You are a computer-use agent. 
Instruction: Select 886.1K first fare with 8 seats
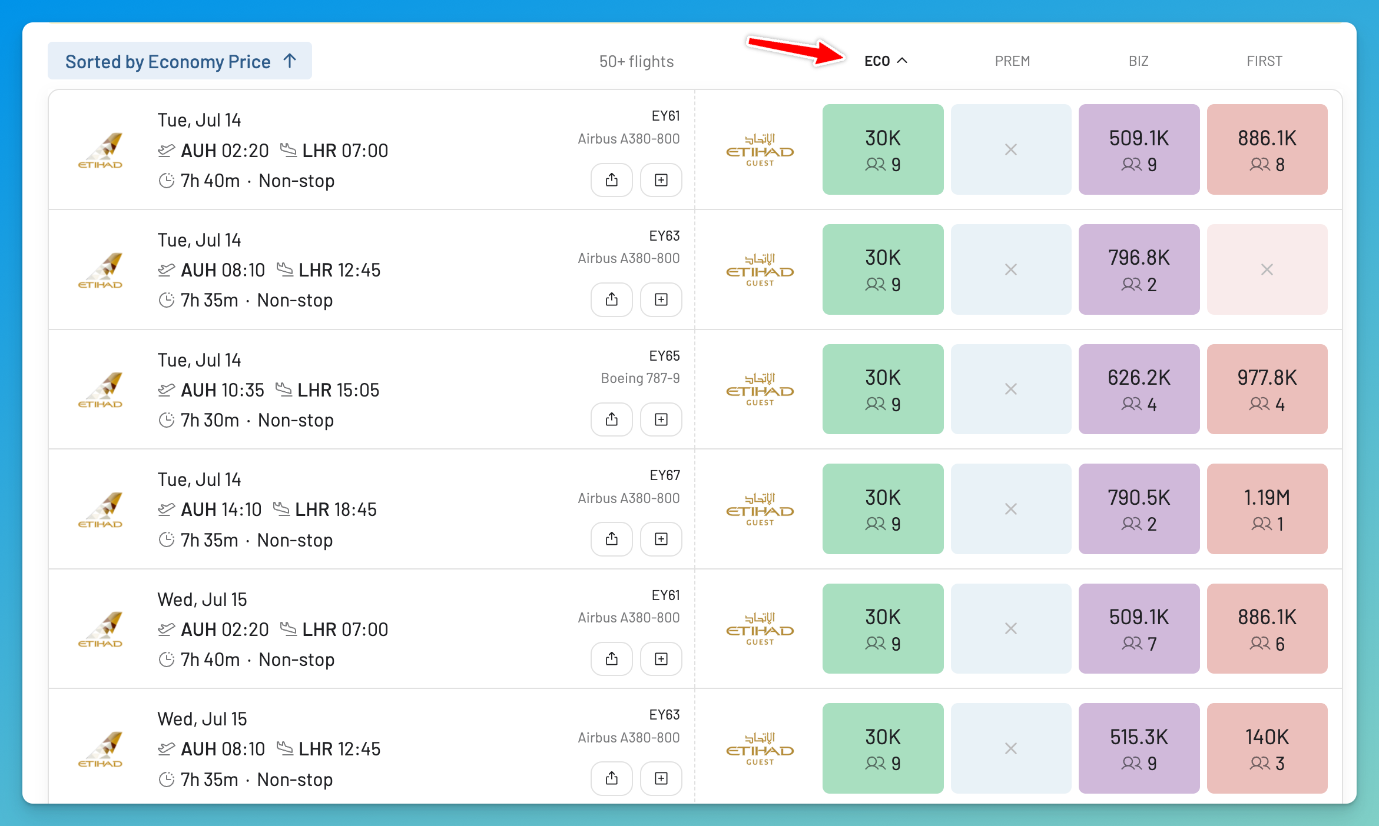[1267, 149]
